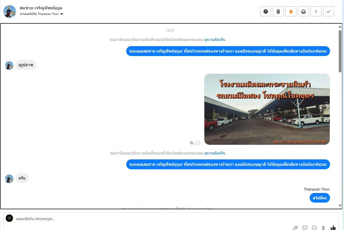Toggle the orange star follow-up flag
Image resolution: width=344 pixels, height=230 pixels.
pyautogui.click(x=291, y=11)
